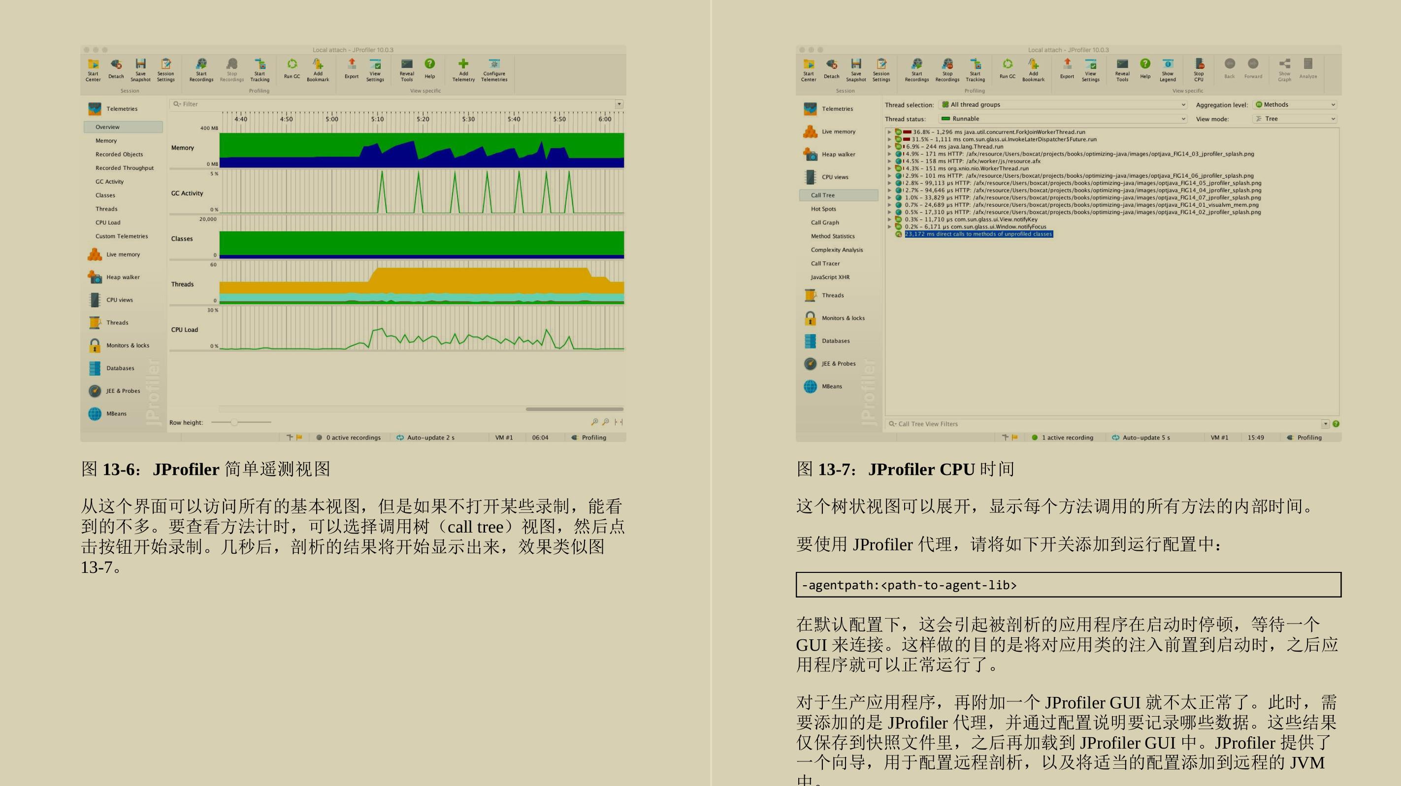Click Start Tracking in left JProfiler window
1401x786 pixels.
260,70
